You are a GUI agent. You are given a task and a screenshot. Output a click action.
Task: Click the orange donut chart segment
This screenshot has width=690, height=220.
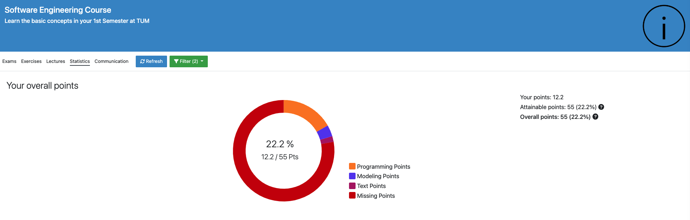(x=304, y=112)
